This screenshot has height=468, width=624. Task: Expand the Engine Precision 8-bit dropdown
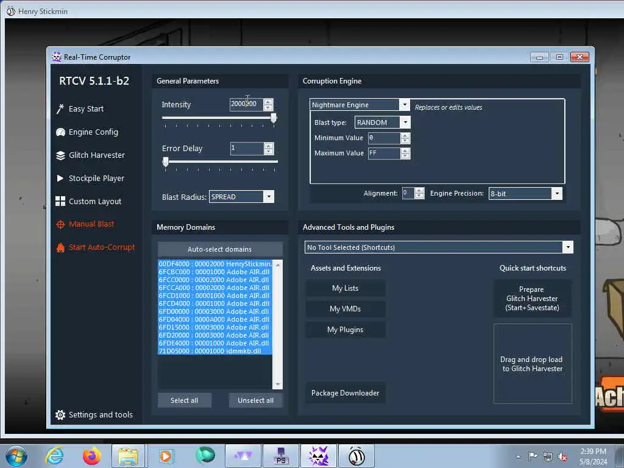557,193
